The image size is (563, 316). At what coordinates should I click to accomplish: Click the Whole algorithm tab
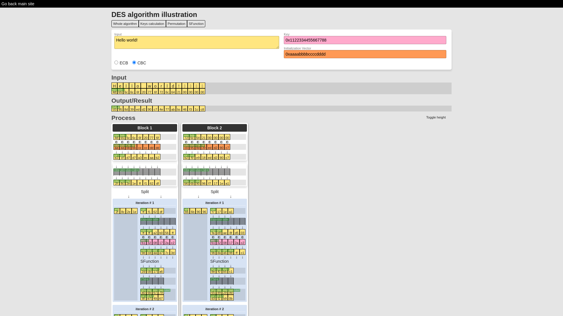125,23
